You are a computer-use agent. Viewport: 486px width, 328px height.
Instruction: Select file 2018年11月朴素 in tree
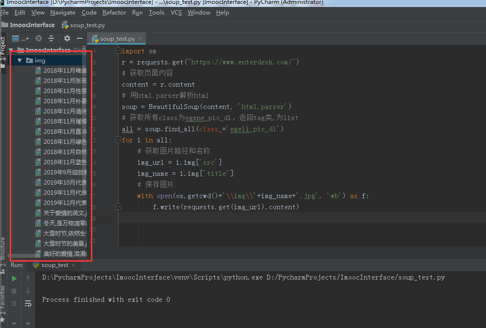(61, 101)
